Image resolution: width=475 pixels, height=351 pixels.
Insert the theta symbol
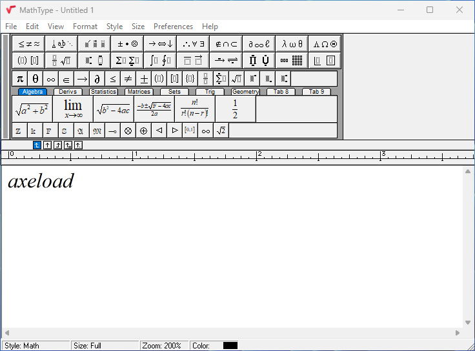click(x=35, y=79)
